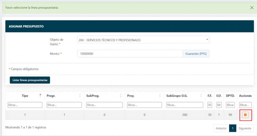Sort table by Progr. column
The height and width of the screenshot is (136, 257).
[64, 96]
